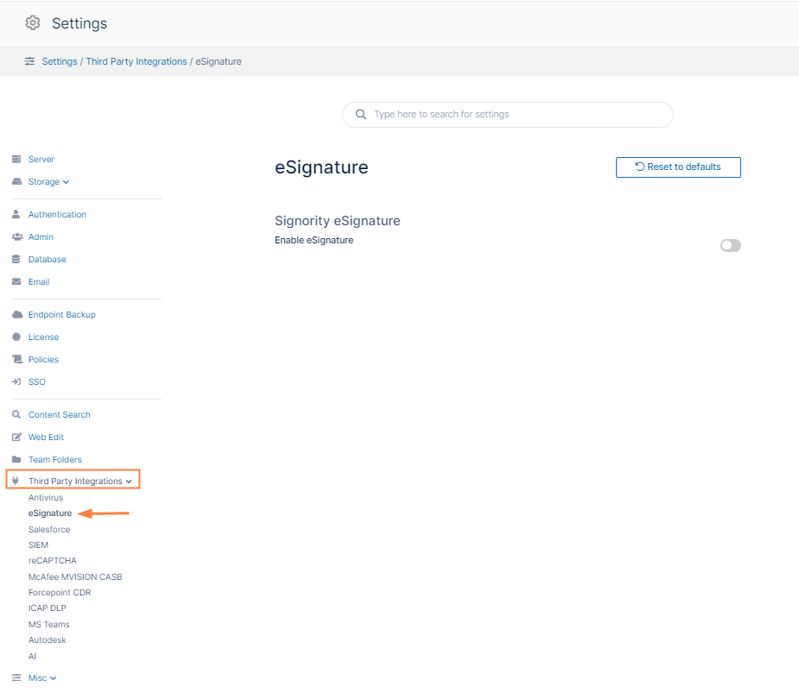This screenshot has width=799, height=693.
Task: Go to Third Party Integrations breadcrumb
Action: click(136, 61)
